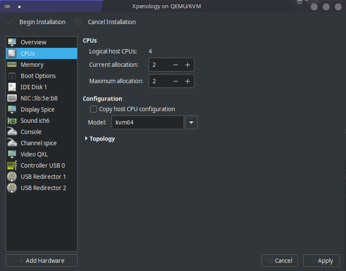Click the USB Redirector 2 icon
This screenshot has height=271, width=346.
[x=12, y=188]
